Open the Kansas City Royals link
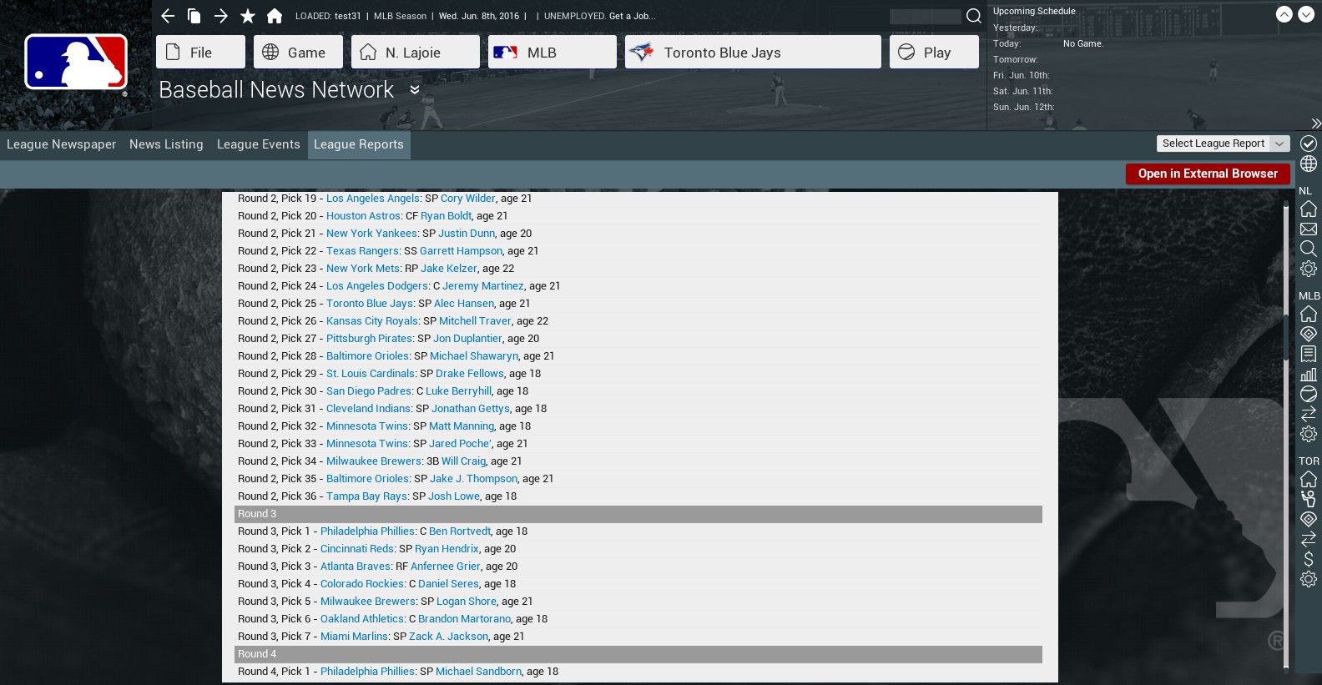 (x=372, y=321)
